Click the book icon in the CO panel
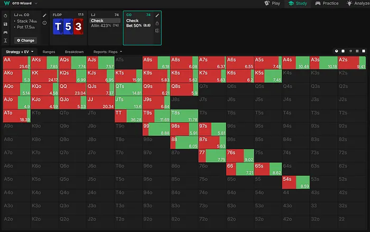 [x=157, y=31]
